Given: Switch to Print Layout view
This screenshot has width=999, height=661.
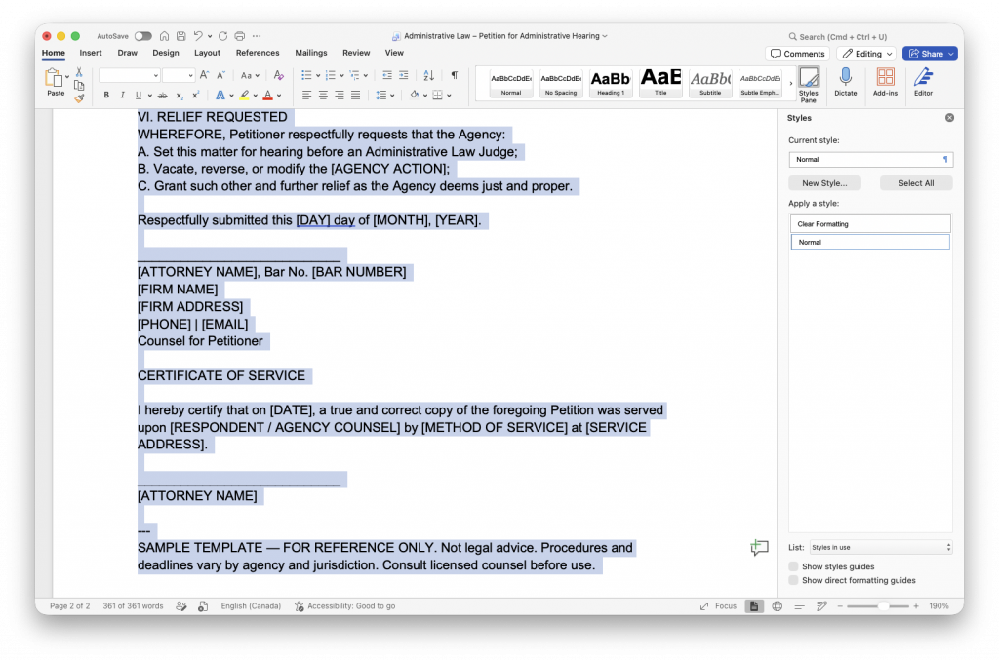Looking at the screenshot, I should pyautogui.click(x=754, y=606).
